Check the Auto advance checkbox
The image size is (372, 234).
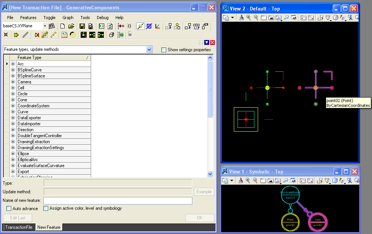click(9, 208)
